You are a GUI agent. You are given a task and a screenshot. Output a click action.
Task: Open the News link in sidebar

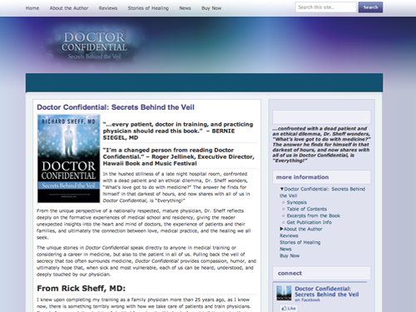point(285,249)
